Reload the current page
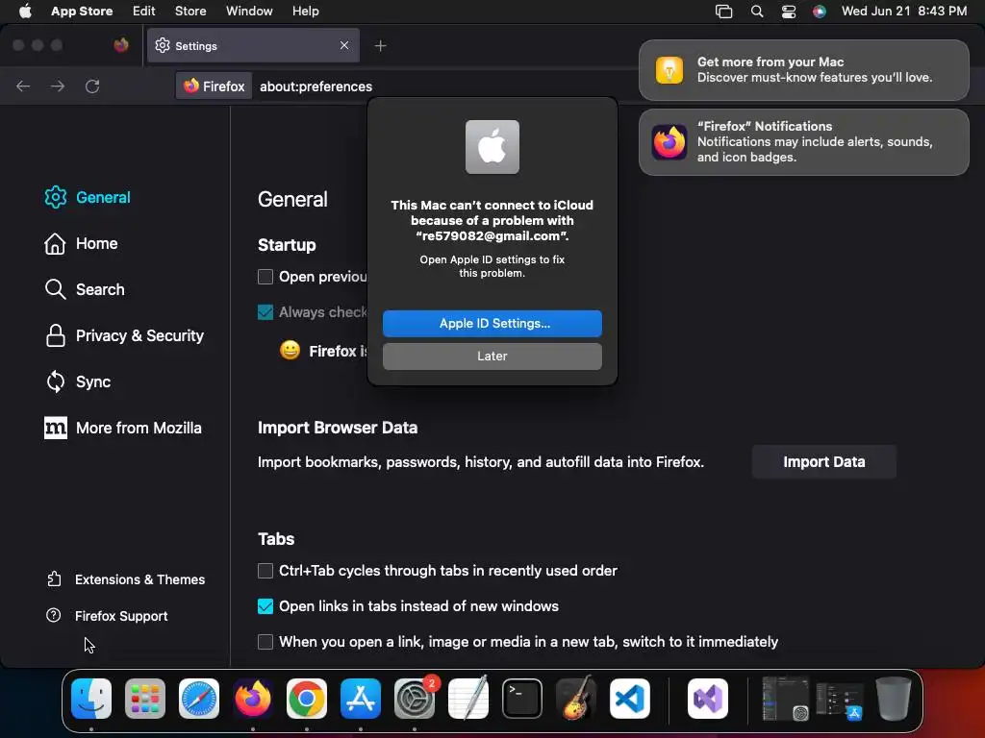This screenshot has height=738, width=985. point(92,86)
